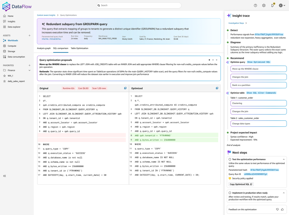Open the Home navigation item
The image size is (289, 215).
11,16
